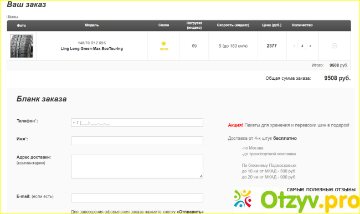Click the Бланк заказа heading
360x214 pixels.
pyautogui.click(x=42, y=99)
